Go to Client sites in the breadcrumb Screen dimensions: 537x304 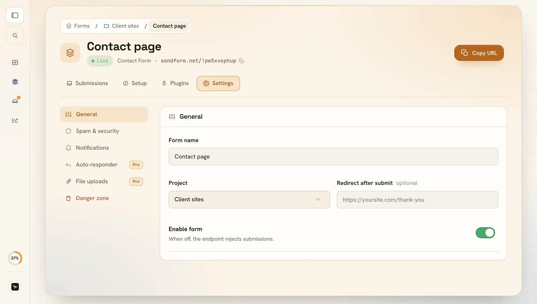(x=121, y=26)
